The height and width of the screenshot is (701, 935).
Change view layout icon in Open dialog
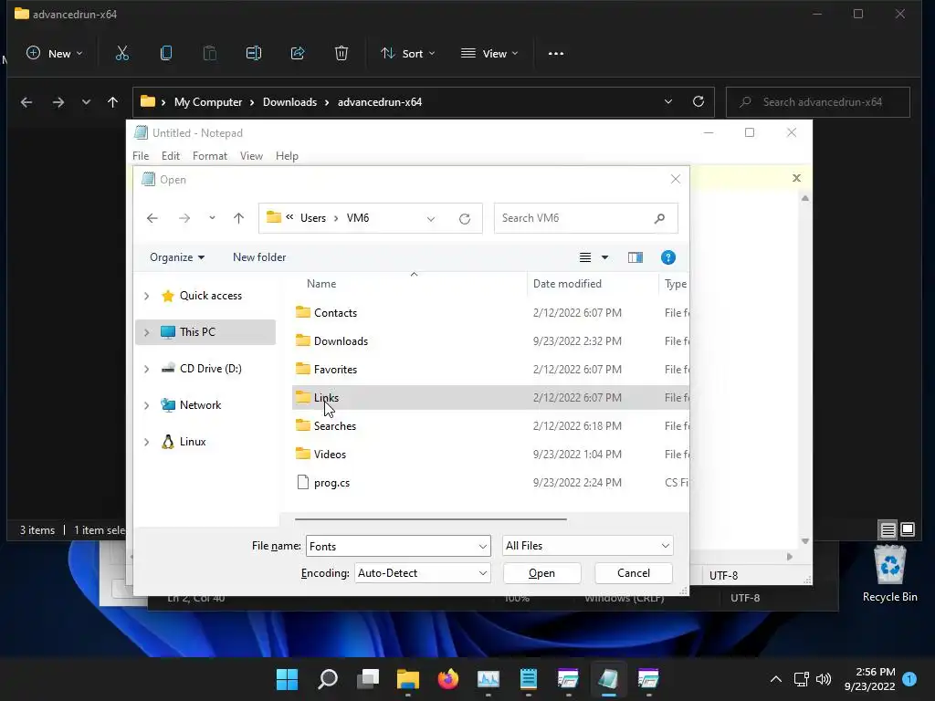pos(585,257)
